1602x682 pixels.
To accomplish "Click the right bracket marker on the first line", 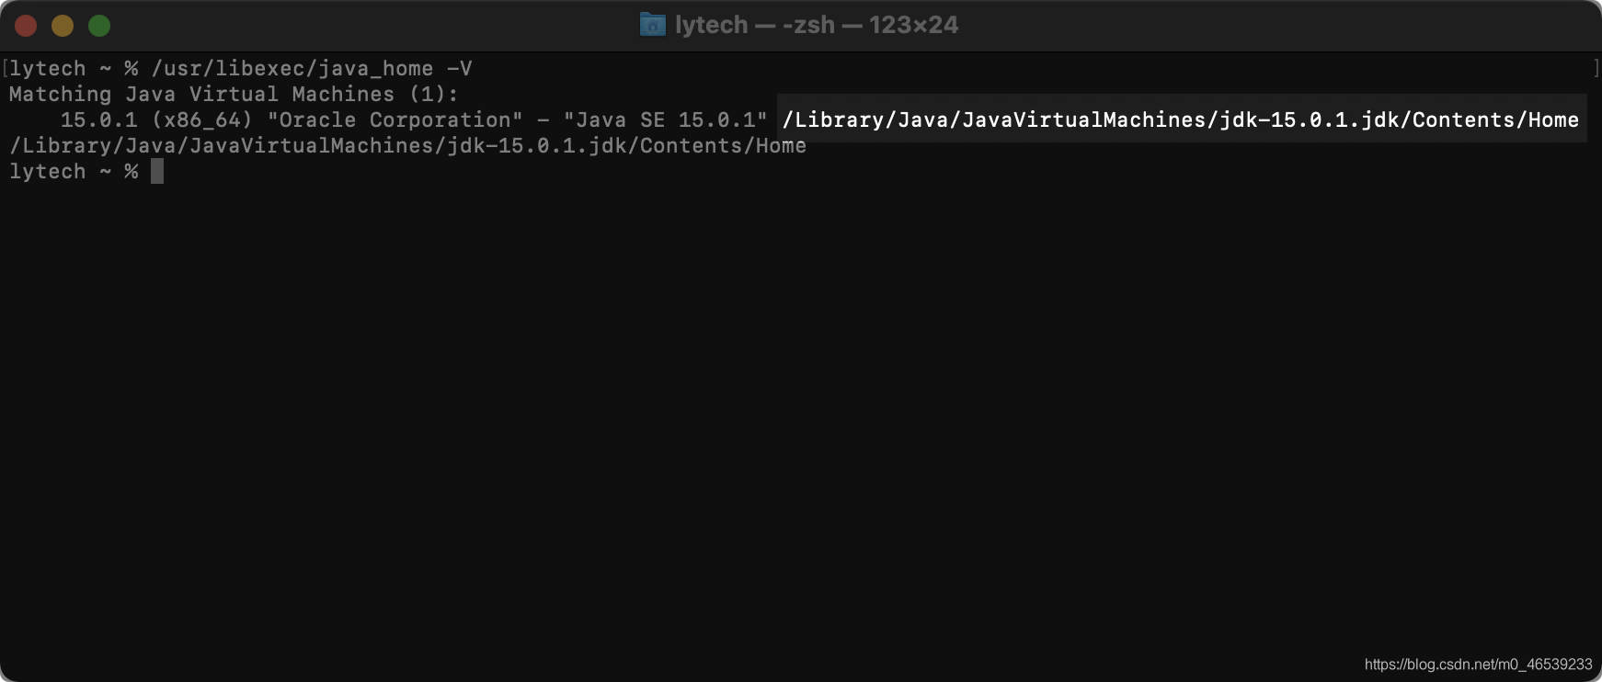I will (1596, 68).
